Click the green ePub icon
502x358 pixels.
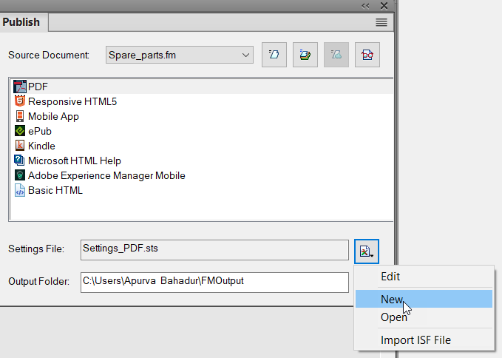(x=20, y=131)
